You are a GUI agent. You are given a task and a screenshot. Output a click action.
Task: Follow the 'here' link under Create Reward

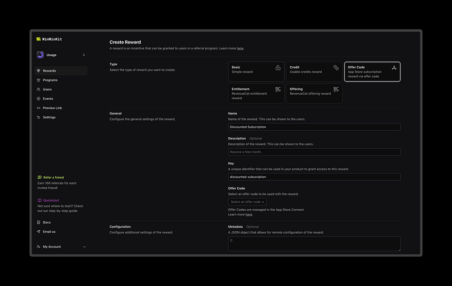240,49
